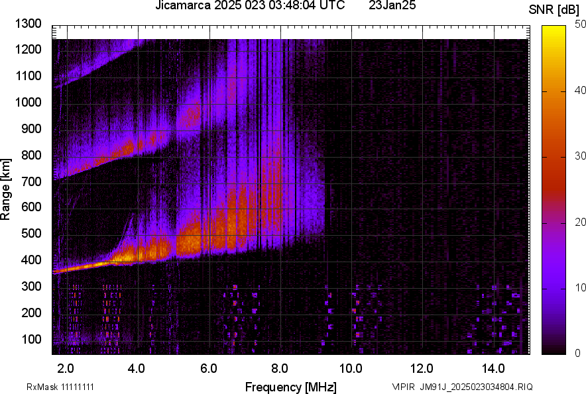The height and width of the screenshot is (394, 586).
Task: Click the 'VIPIR' footer label
Action: (x=404, y=387)
